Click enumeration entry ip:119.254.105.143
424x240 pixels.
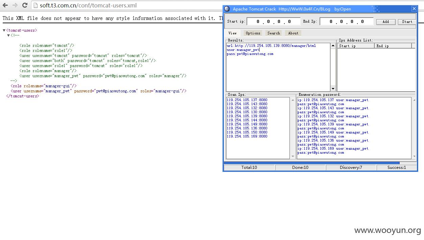333,108
